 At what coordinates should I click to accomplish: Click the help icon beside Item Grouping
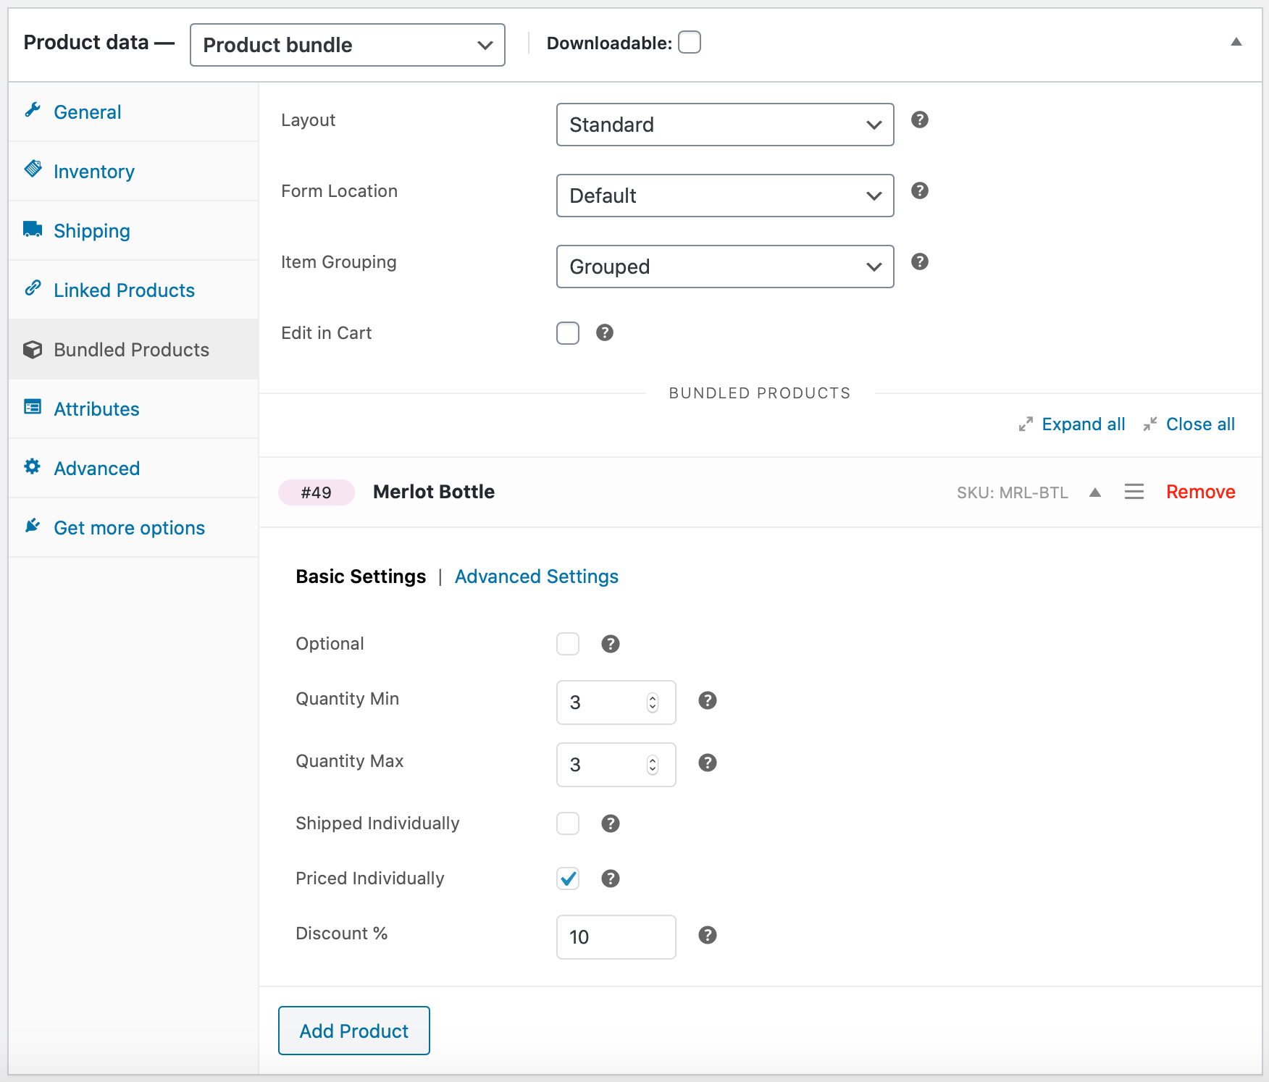pos(919,261)
